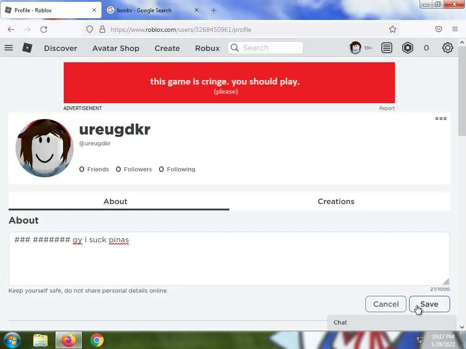View the 0 Following list
Image resolution: width=466 pixels, height=349 pixels.
[x=177, y=169]
